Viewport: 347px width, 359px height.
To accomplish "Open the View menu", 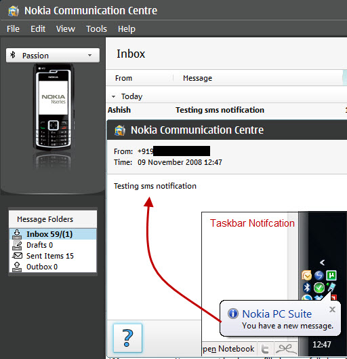I will 66,29.
